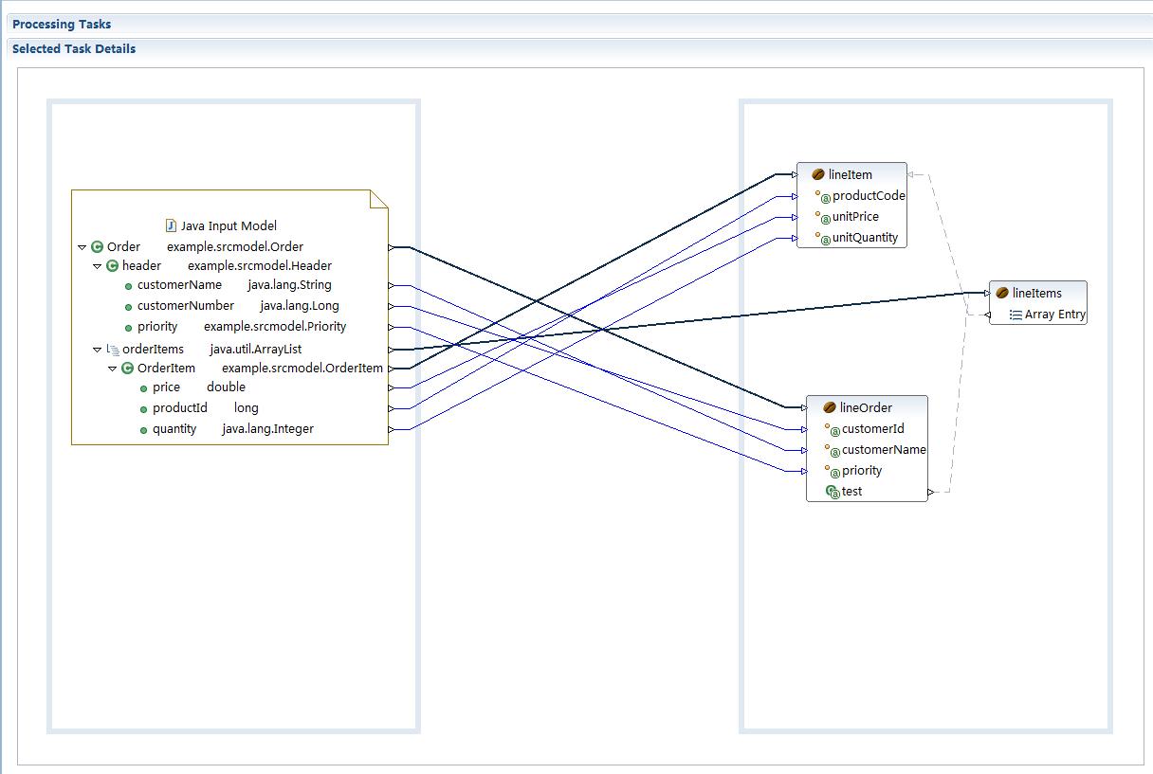This screenshot has height=774, width=1153.
Task: Click the unitPrice property icon
Action: coord(823,218)
